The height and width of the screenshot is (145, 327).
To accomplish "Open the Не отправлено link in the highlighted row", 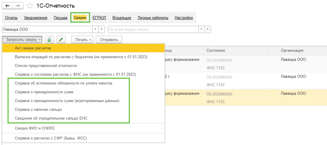I will coord(219,94).
